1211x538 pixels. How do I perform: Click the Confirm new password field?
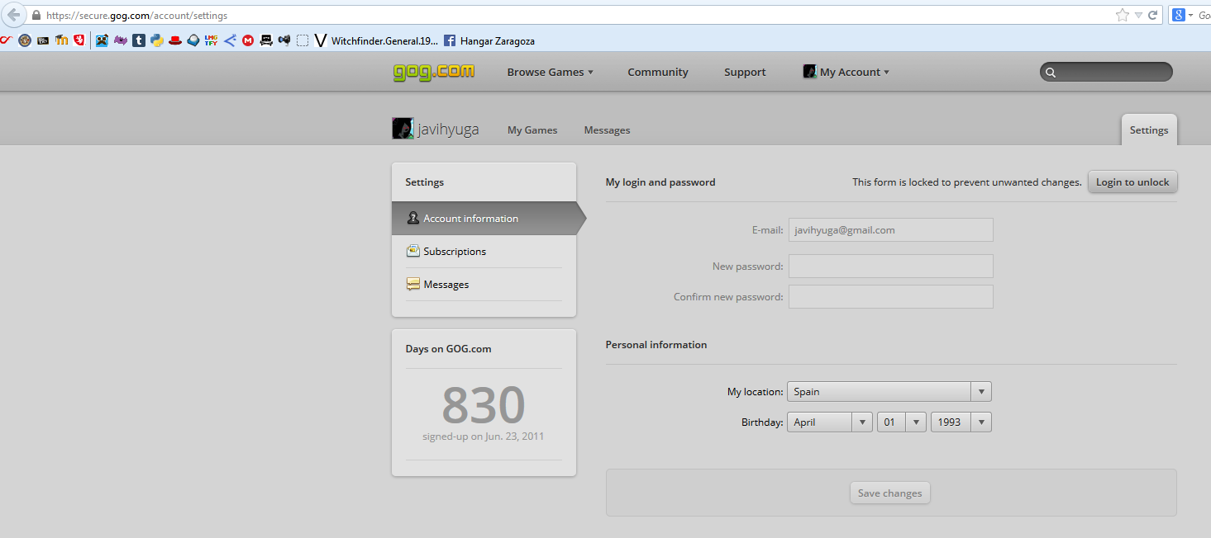click(891, 296)
